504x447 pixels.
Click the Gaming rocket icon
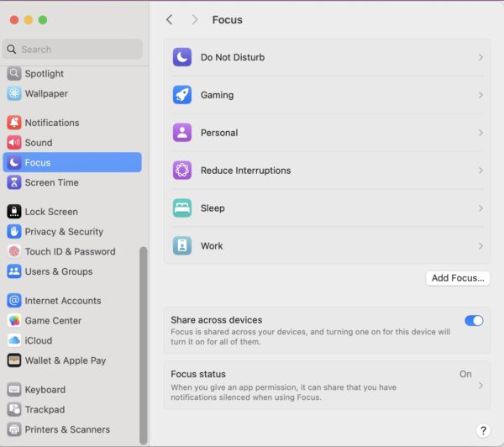[182, 95]
